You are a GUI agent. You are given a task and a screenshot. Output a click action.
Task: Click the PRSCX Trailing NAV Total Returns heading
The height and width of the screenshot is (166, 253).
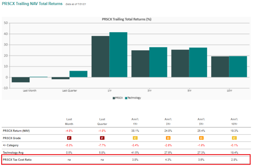[32, 4]
